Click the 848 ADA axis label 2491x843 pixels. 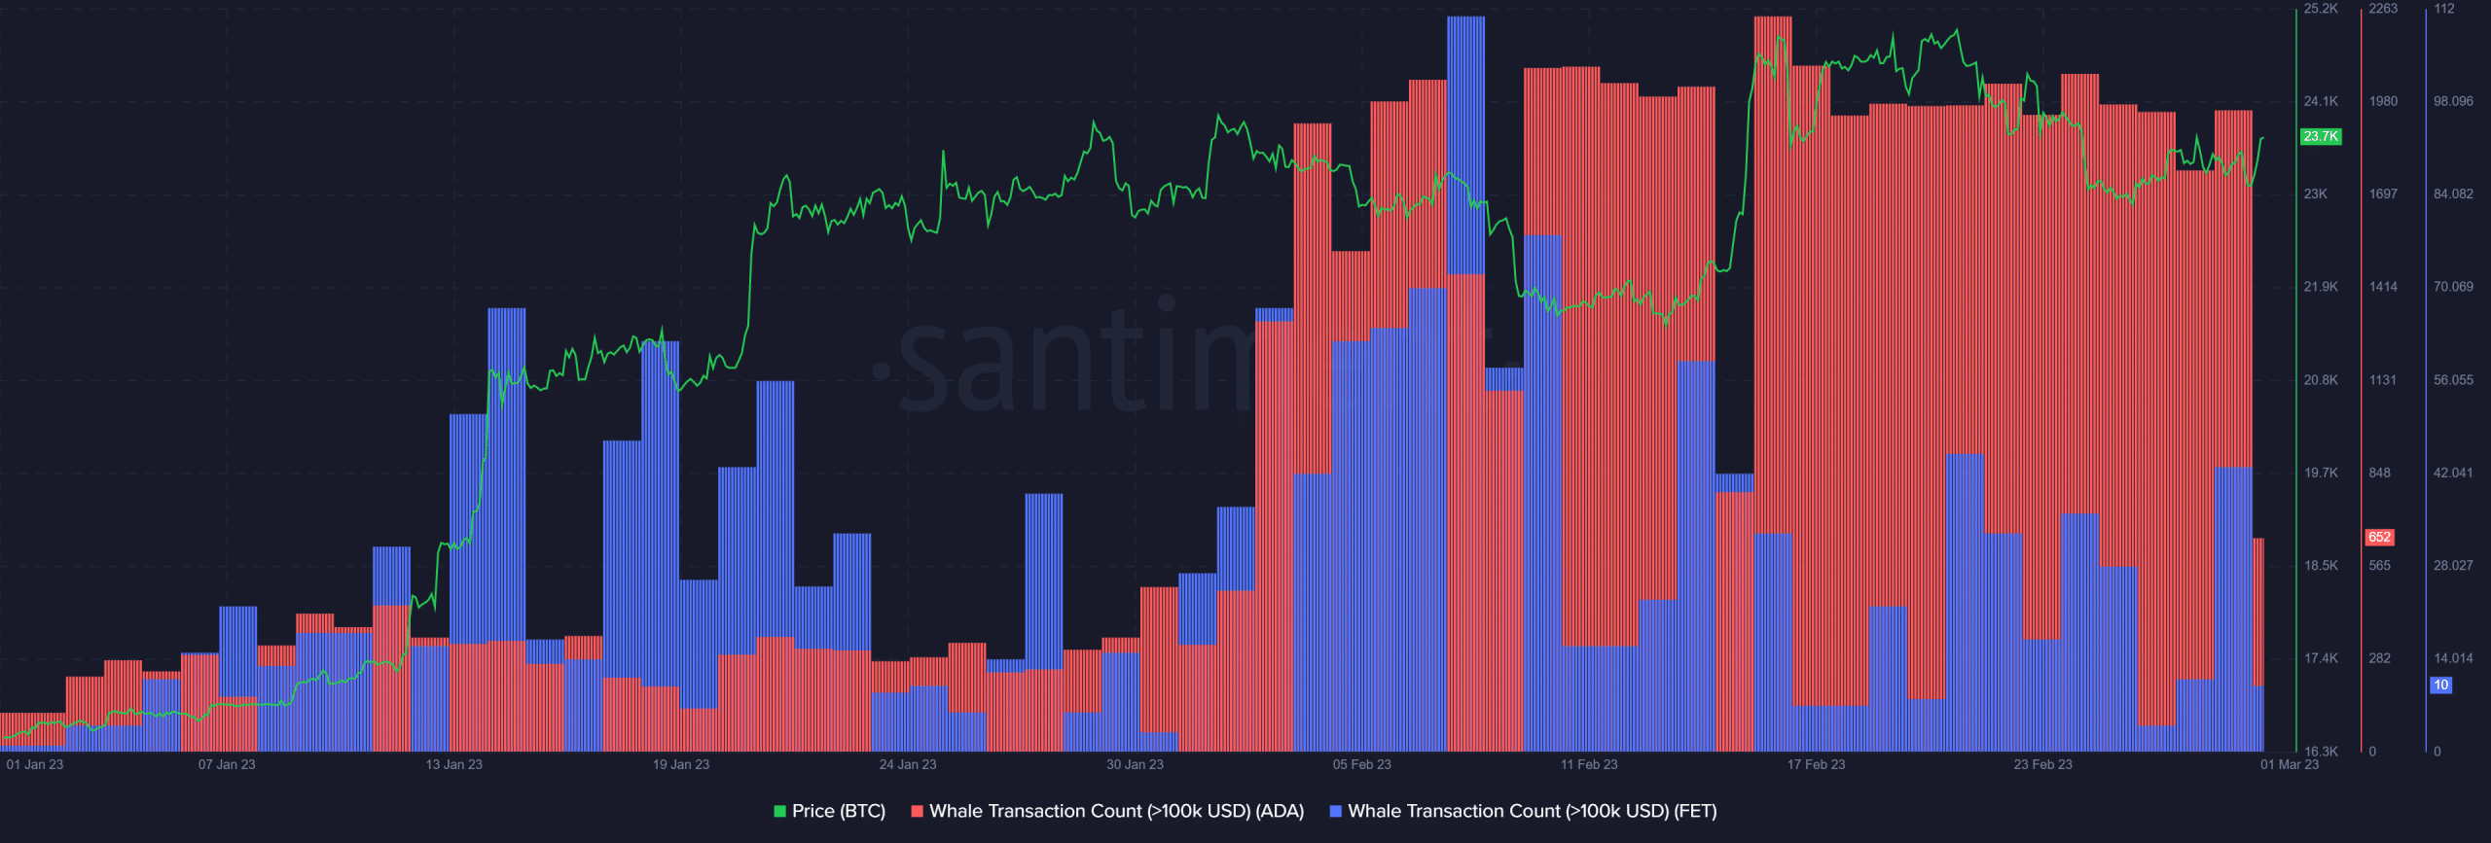coord(2380,473)
